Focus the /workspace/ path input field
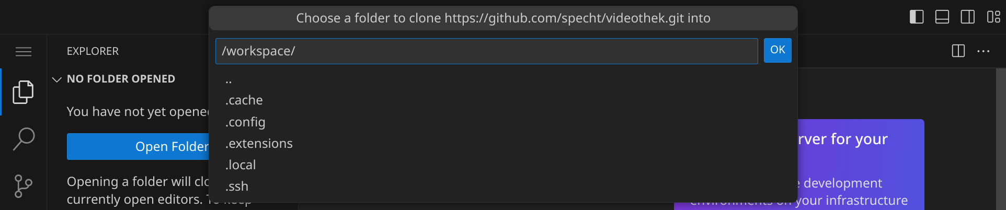 pyautogui.click(x=486, y=51)
